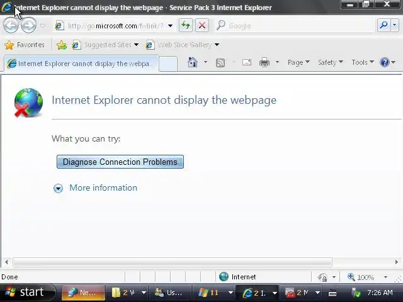
Task: Expand the Print options dropdown arrow
Action: tap(277, 62)
